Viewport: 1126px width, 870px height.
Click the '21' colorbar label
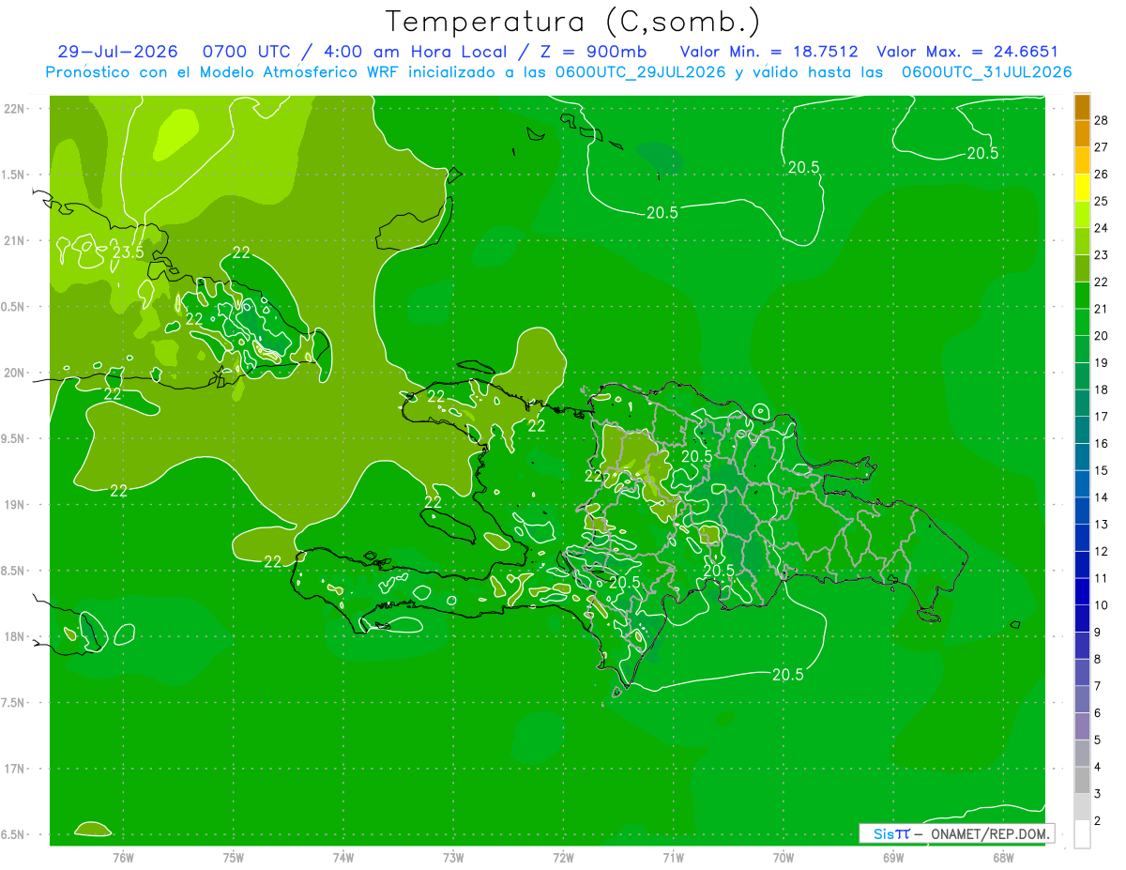[1101, 309]
